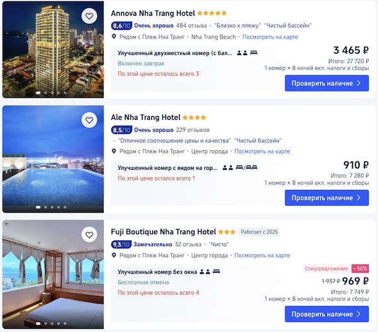Screen dimensions: 378x332
Task: Click map pin icon for Annova hotel
Action: click(x=114, y=37)
